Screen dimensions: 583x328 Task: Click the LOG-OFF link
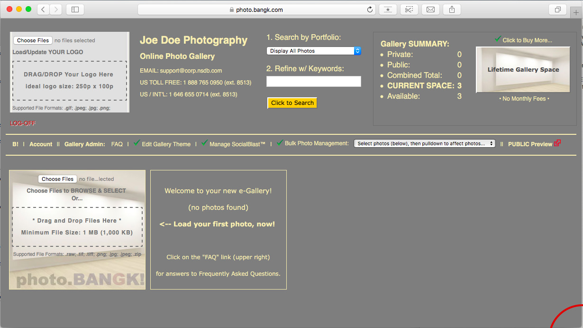coord(23,123)
